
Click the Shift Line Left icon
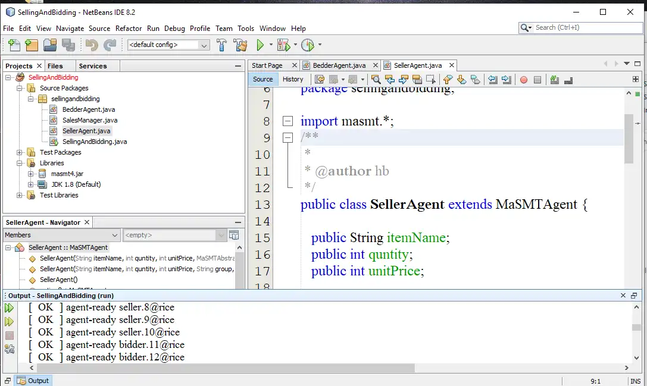coord(493,80)
